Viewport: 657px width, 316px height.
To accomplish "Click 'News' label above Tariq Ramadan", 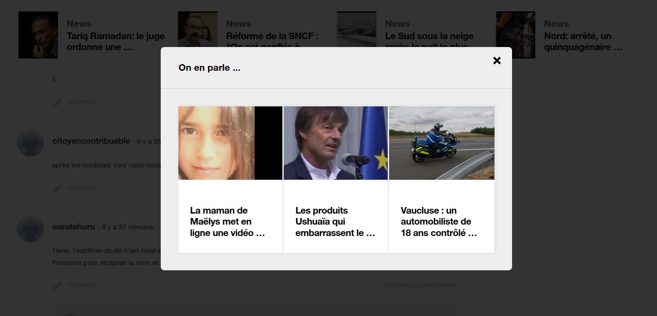I will point(79,24).
